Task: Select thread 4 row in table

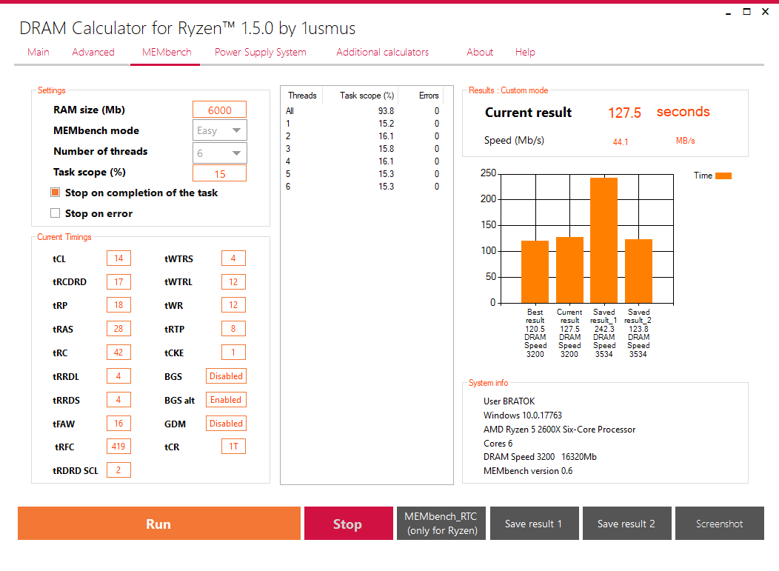Action: tap(363, 161)
